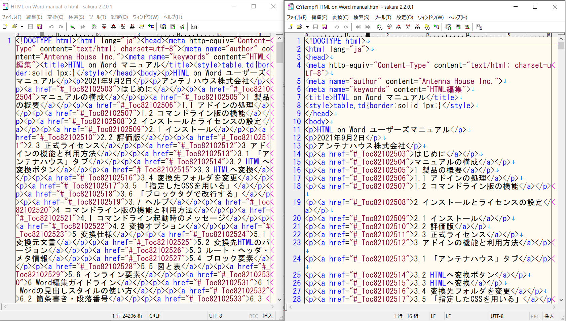
Task: Open command list icon in right window
Action: click(479, 27)
